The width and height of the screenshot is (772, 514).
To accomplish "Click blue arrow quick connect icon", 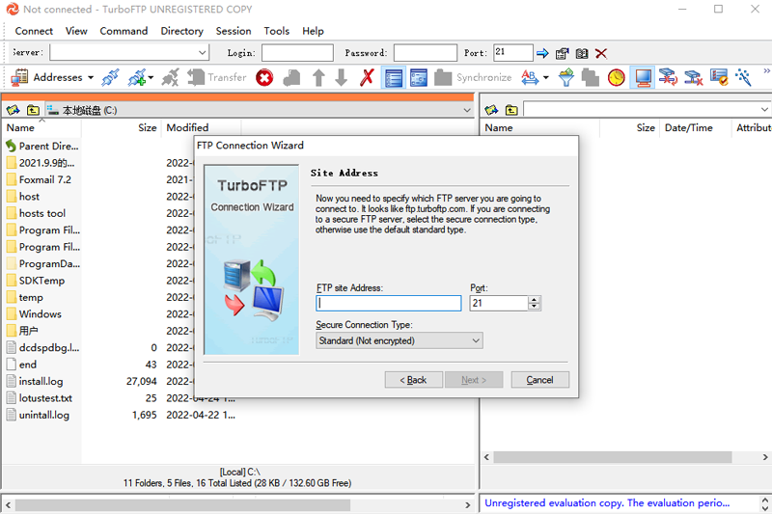I will [542, 53].
